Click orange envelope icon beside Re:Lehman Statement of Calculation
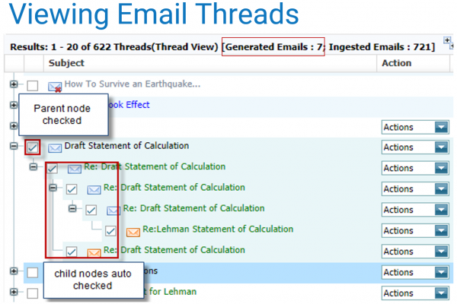The width and height of the screenshot is (457, 304). 133,231
